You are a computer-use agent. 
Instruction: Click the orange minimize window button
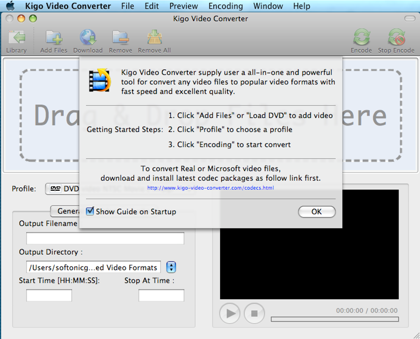[21, 19]
